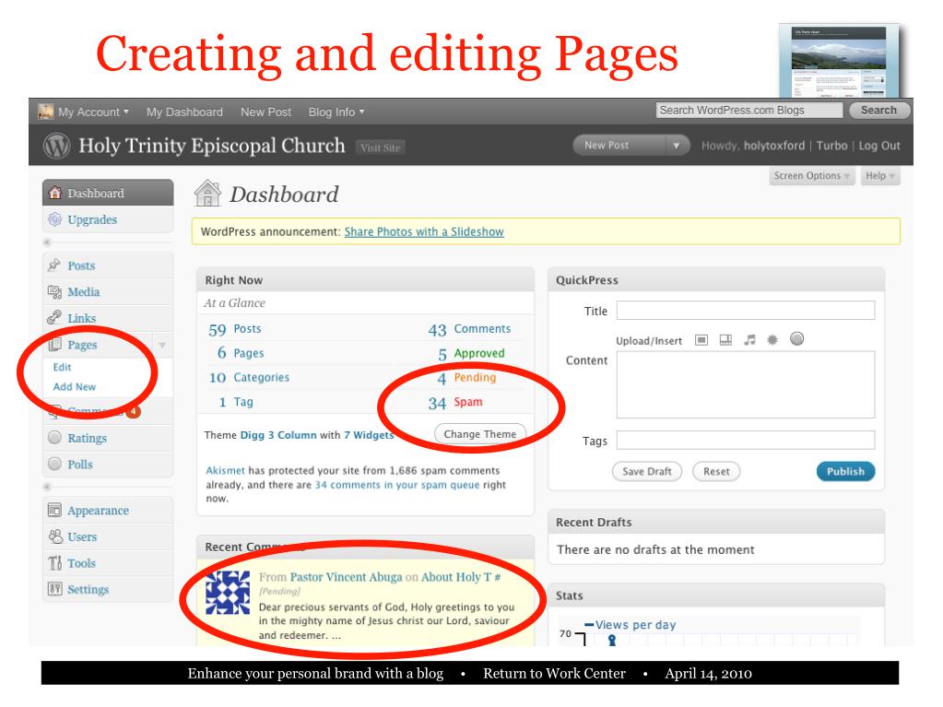Open the 4 Pending comments link
The image size is (943, 707).
(466, 378)
